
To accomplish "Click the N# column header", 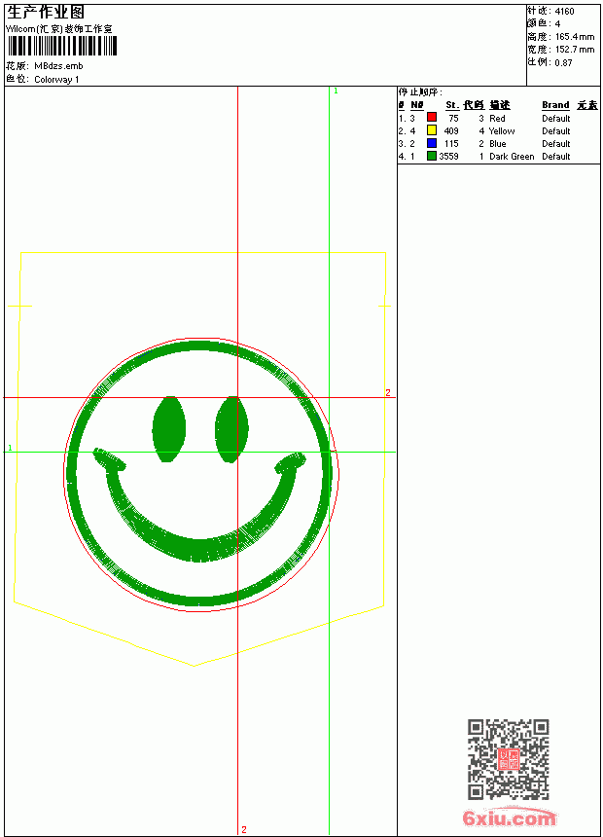I will (x=417, y=105).
